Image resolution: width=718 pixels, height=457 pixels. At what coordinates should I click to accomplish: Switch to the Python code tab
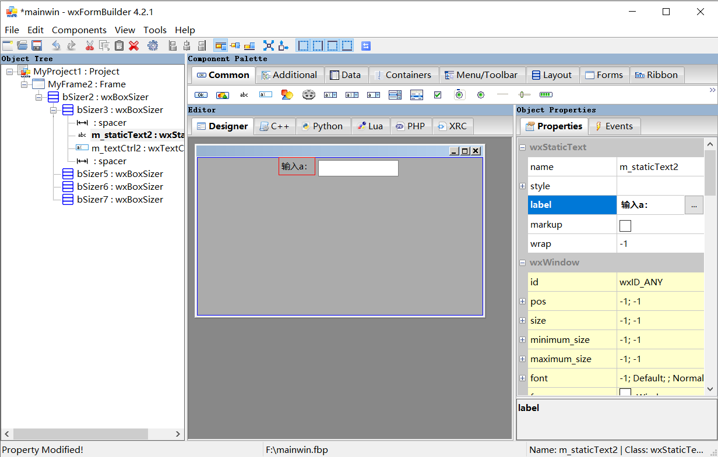(x=323, y=126)
